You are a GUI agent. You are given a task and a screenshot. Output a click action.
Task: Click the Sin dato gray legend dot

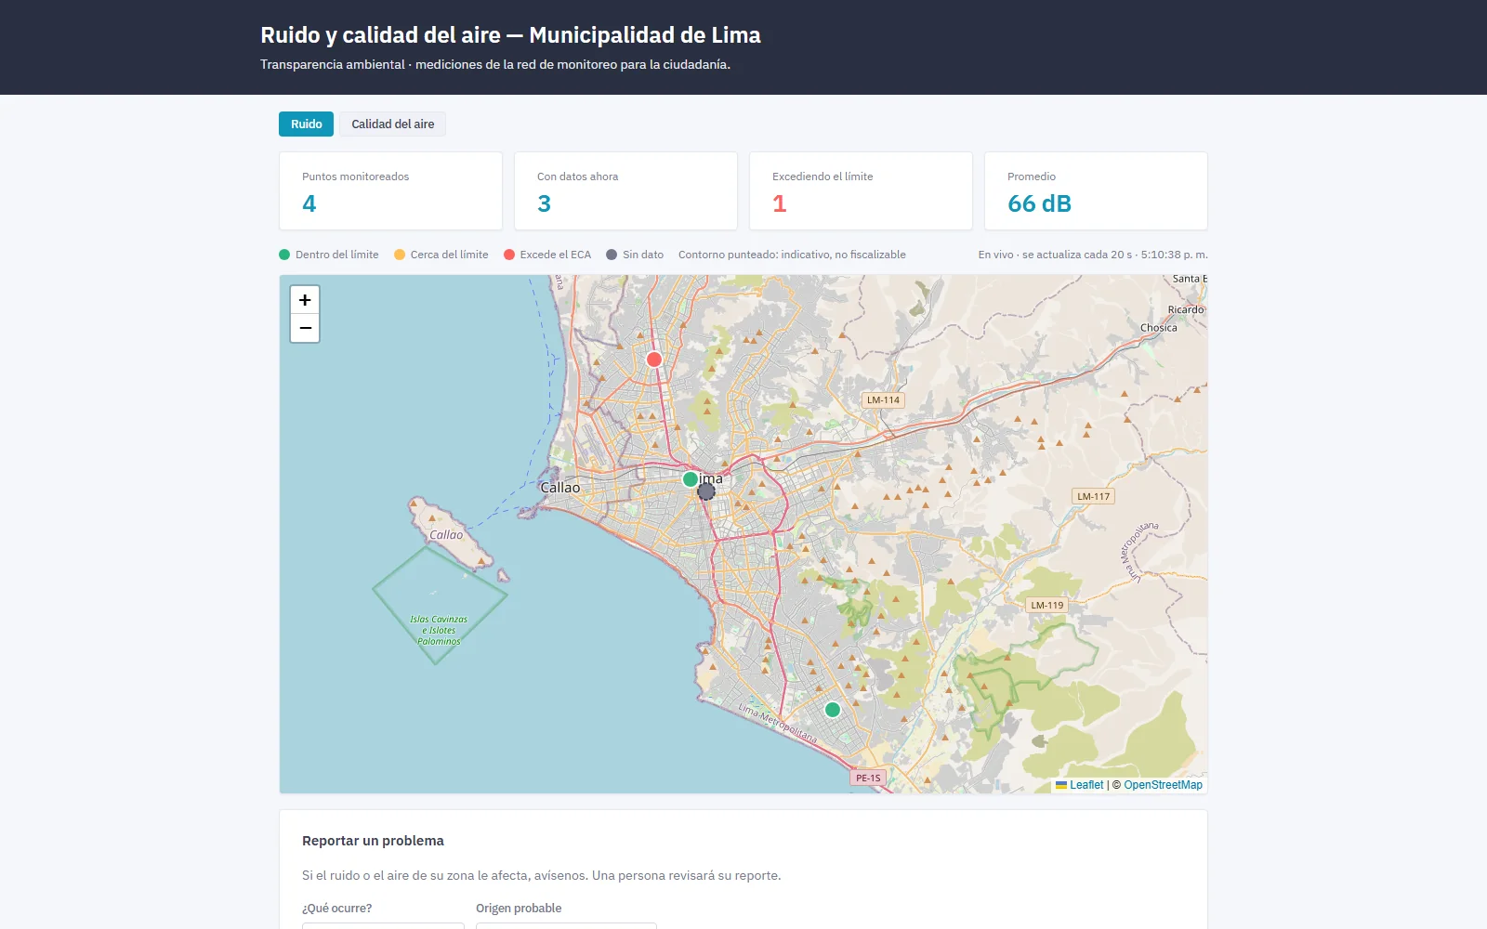(x=612, y=255)
